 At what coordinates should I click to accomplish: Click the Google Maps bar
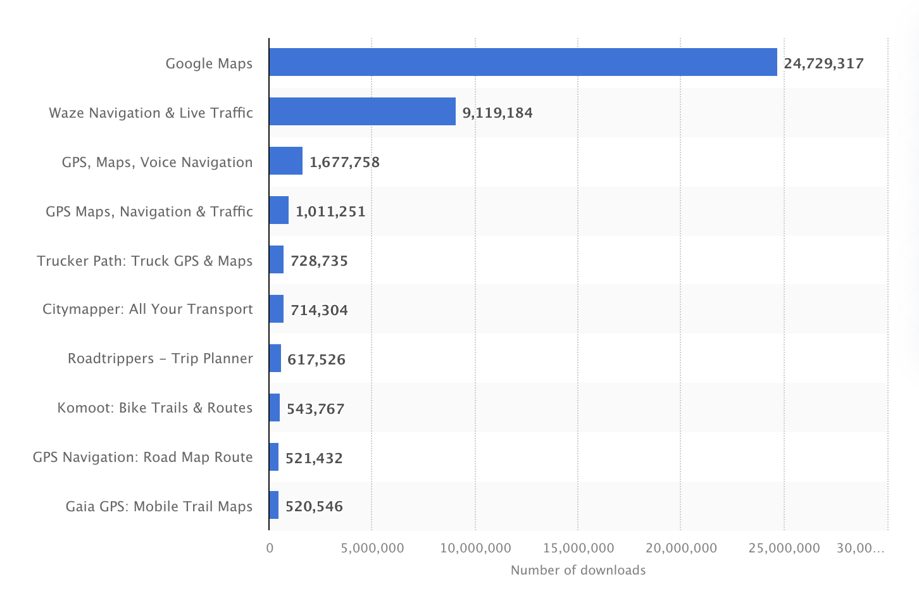click(523, 62)
